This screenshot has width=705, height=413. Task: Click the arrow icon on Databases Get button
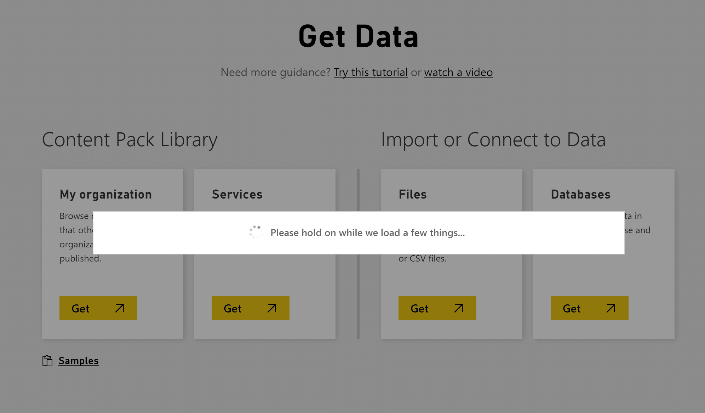pyautogui.click(x=611, y=308)
